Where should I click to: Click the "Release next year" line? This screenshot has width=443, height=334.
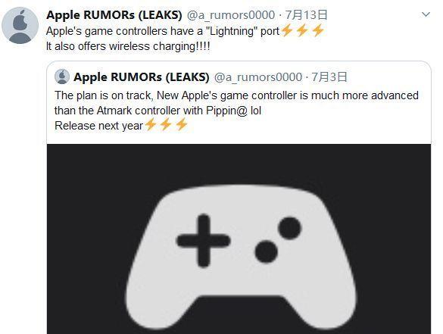(x=99, y=126)
